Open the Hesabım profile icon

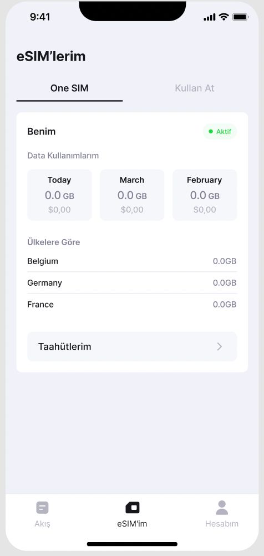[x=222, y=508]
